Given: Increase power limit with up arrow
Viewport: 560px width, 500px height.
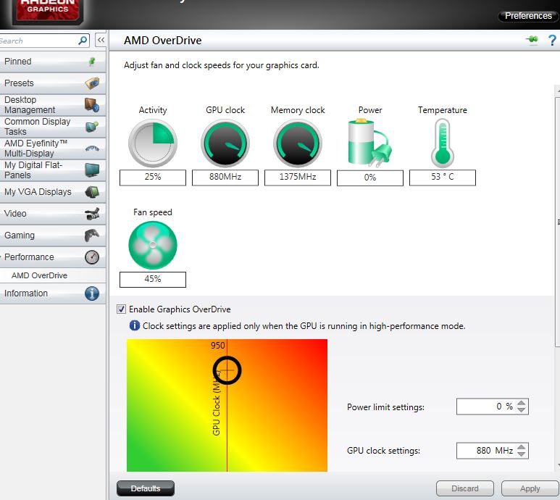Looking at the screenshot, I should click(522, 403).
